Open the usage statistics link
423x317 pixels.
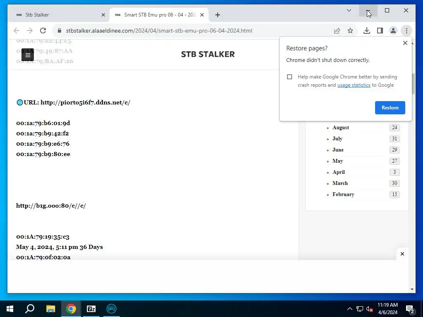pos(354,85)
